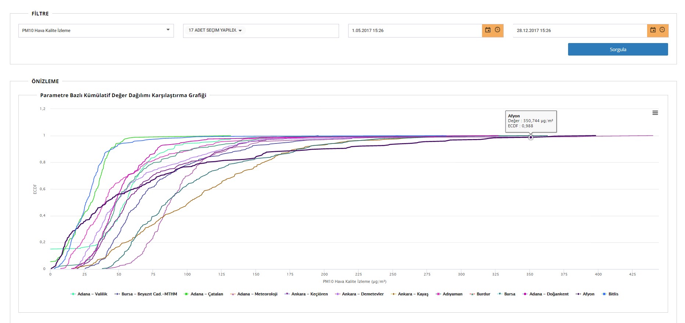
Task: Open calendar picker for end date
Action: pyautogui.click(x=653, y=30)
